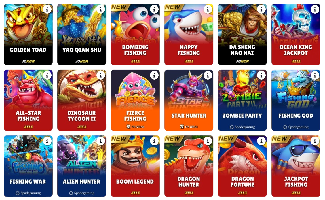Click the Golden Toad title text
Image resolution: width=325 pixels, height=200 pixels.
(28, 50)
